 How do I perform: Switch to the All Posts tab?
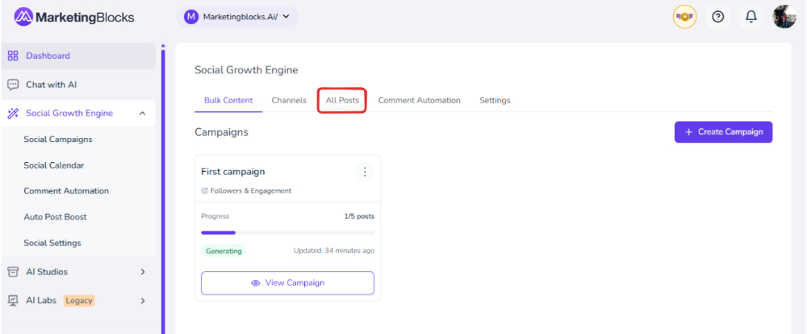click(x=342, y=101)
